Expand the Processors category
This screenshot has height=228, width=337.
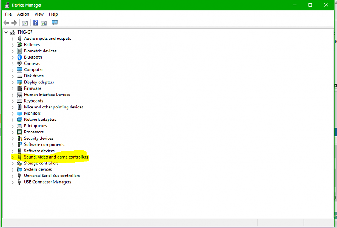tap(13, 132)
